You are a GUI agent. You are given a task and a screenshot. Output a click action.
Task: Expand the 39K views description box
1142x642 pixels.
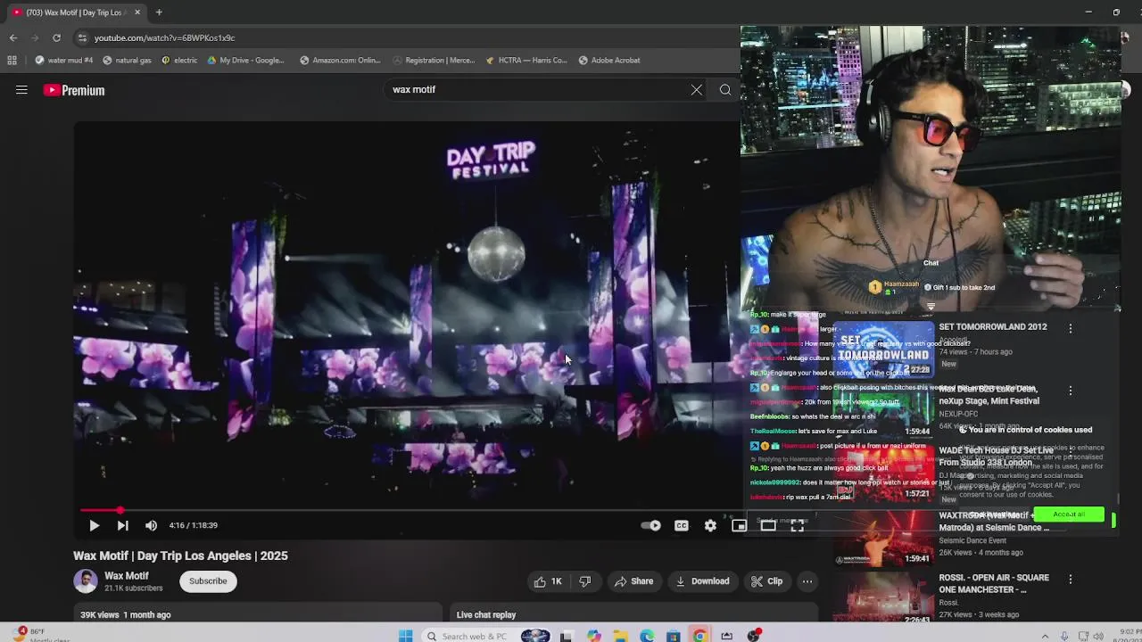pos(257,614)
